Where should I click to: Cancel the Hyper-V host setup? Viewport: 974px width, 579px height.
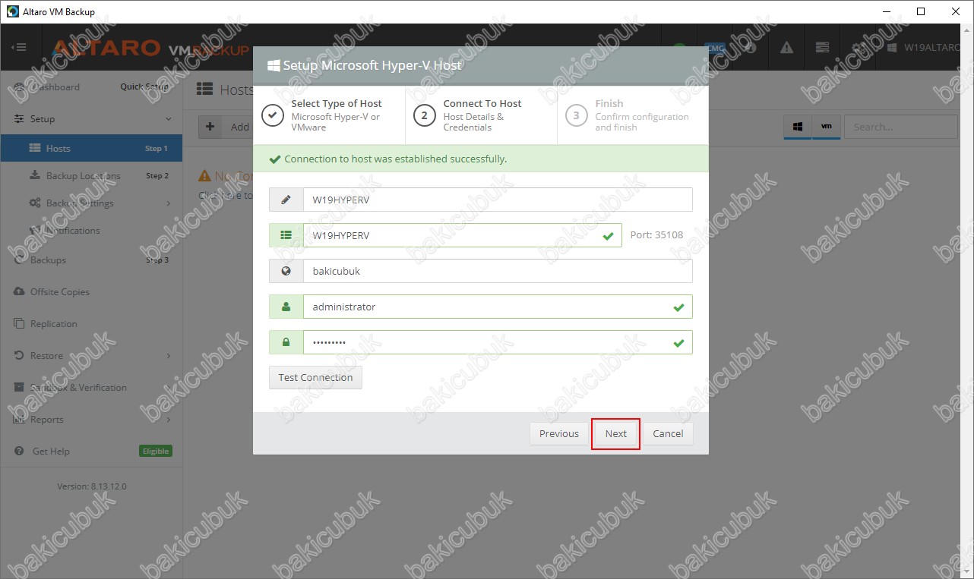pyautogui.click(x=668, y=433)
